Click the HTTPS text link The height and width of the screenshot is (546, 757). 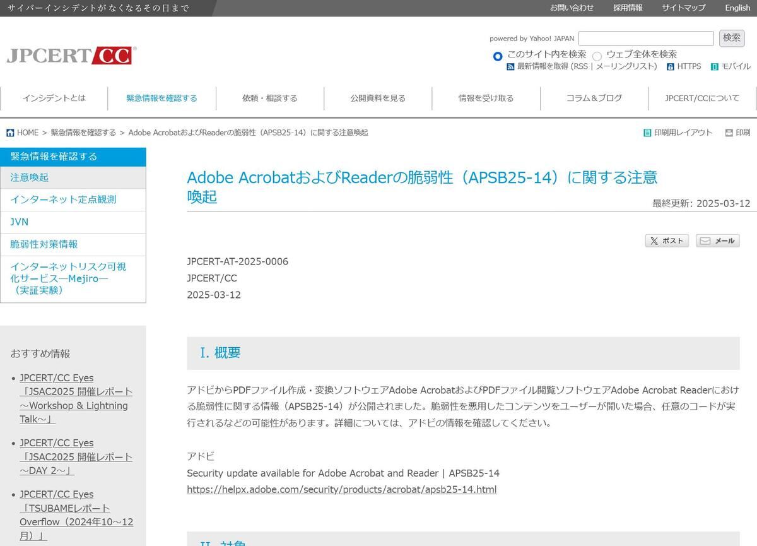pos(689,66)
